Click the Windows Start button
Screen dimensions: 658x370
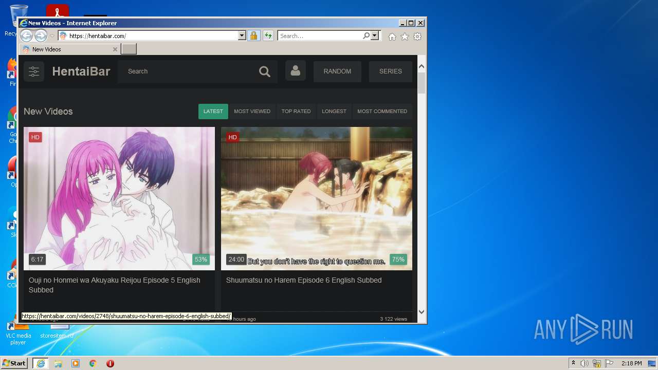point(14,363)
